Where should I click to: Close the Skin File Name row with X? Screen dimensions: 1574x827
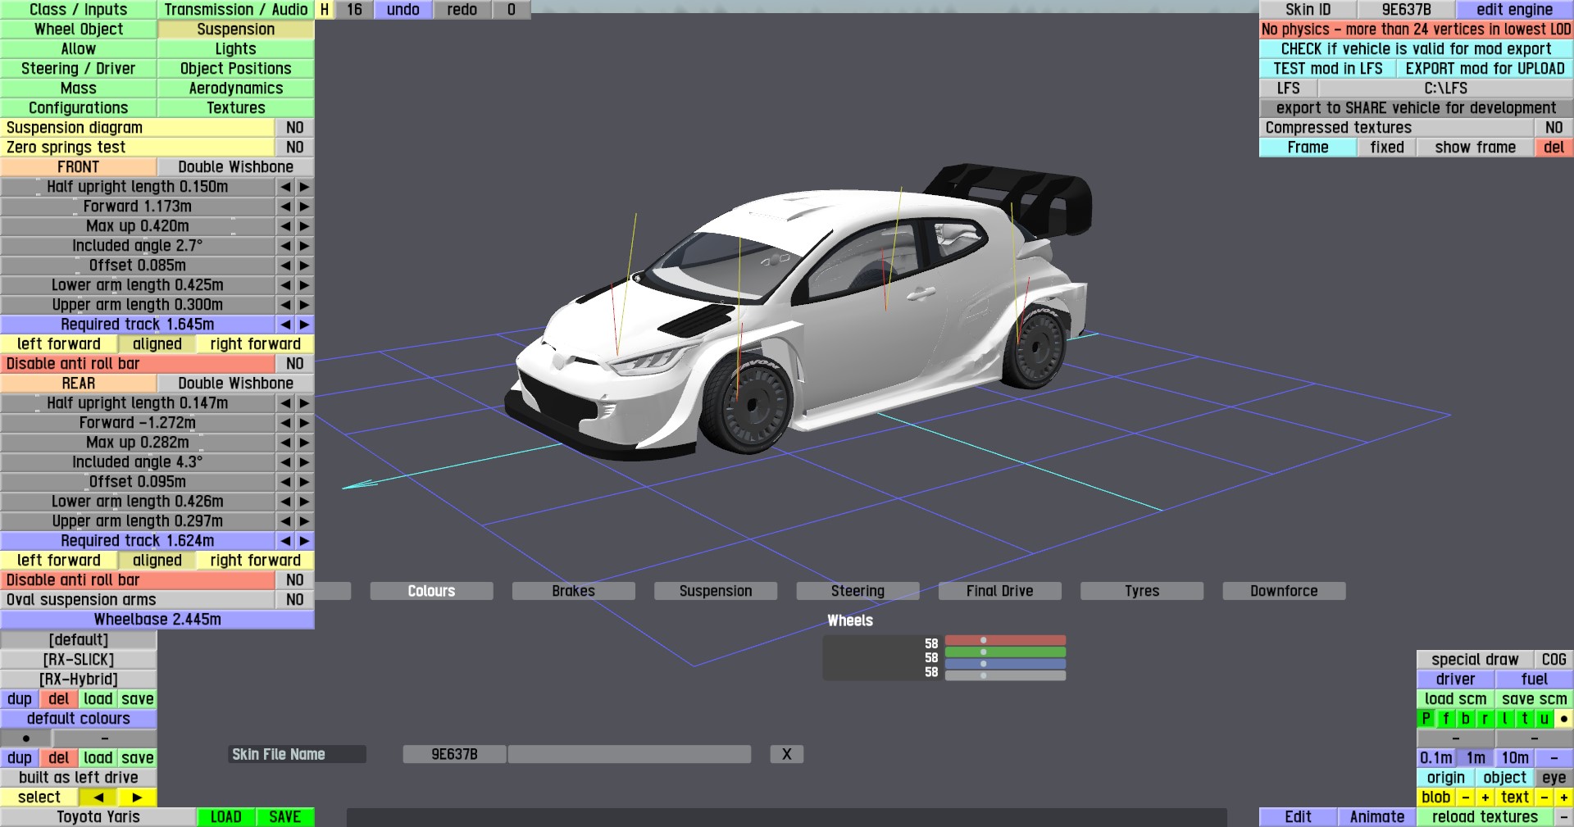pyautogui.click(x=786, y=754)
